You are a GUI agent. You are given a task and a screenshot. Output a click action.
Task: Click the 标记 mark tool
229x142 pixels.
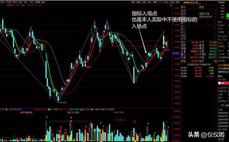(x=166, y=2)
